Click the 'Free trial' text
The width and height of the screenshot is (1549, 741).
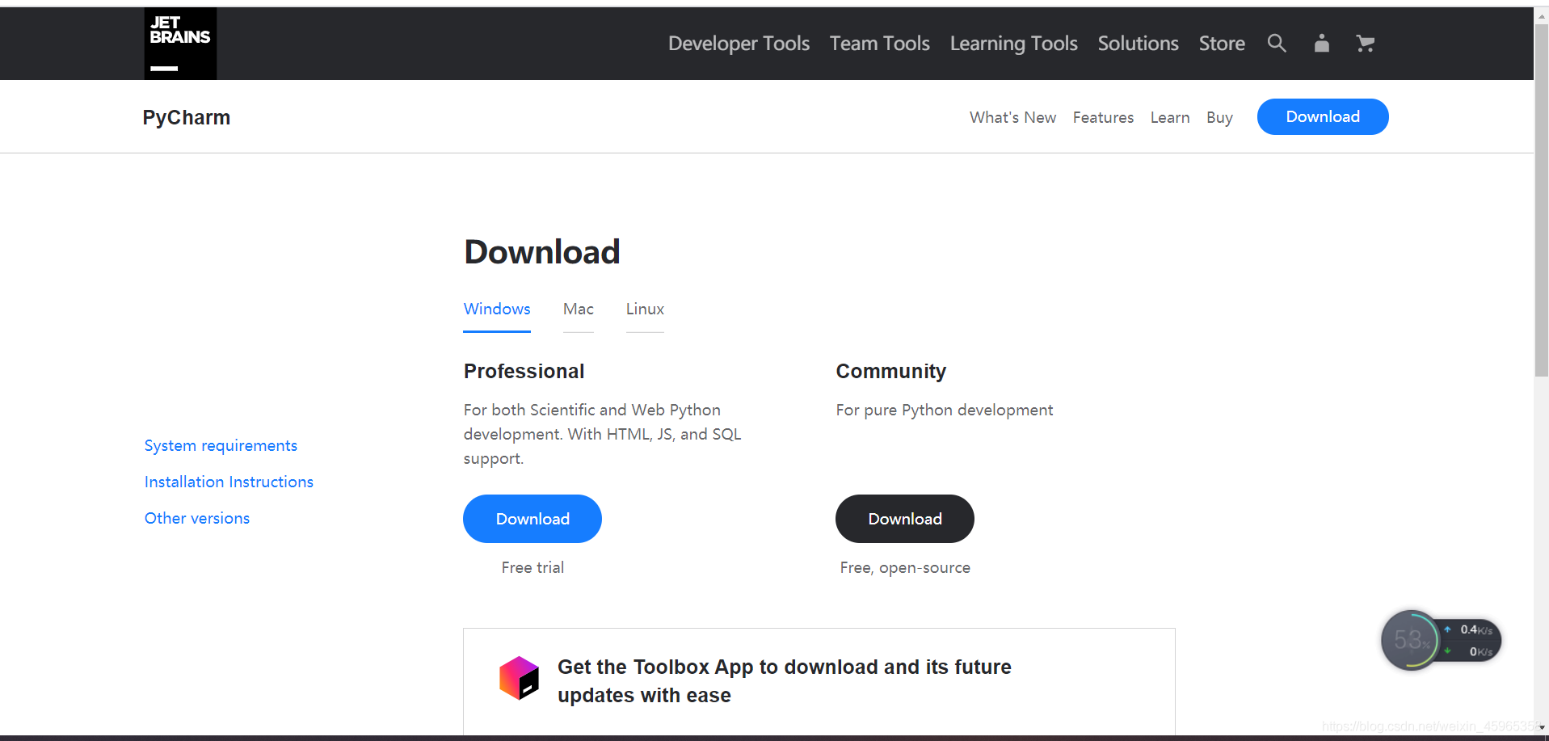coord(532,567)
